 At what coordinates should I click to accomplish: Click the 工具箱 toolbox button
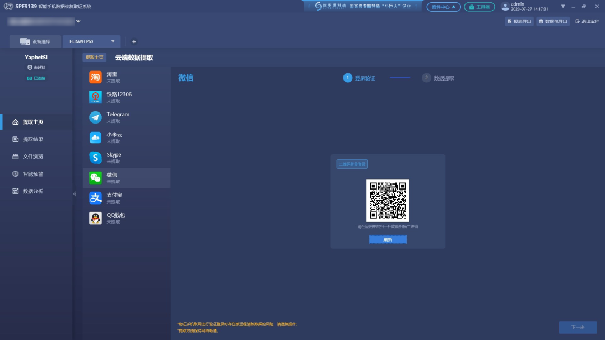coord(479,7)
